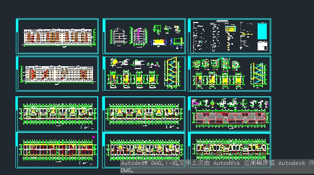Click the white table block under the cyan rectangle
This screenshot has height=175, width=314.
click(262, 46)
